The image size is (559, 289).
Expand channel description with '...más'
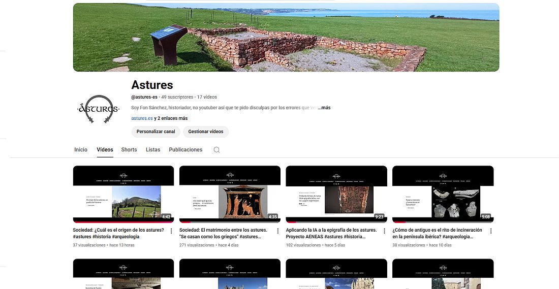click(x=324, y=108)
